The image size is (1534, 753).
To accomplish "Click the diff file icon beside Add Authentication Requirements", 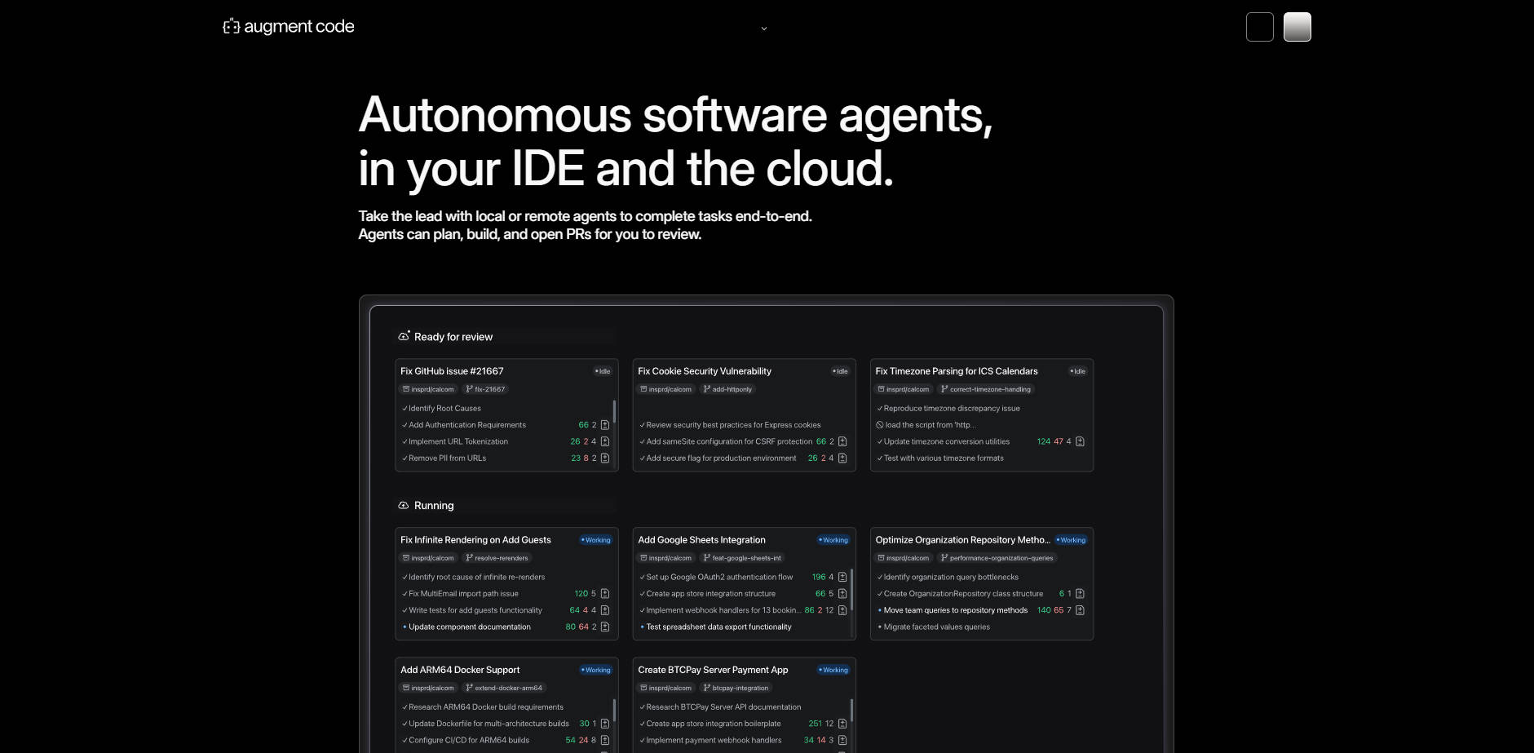I will tap(603, 424).
